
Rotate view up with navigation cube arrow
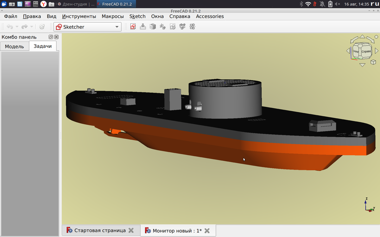pyautogui.click(x=363, y=37)
